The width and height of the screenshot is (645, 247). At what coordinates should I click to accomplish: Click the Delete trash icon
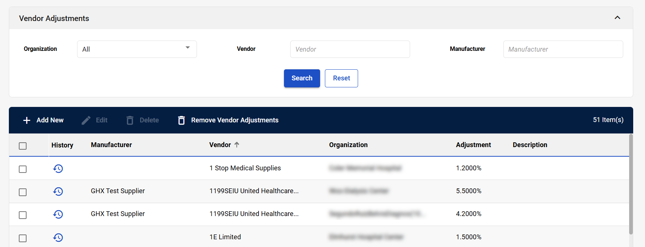(x=130, y=120)
